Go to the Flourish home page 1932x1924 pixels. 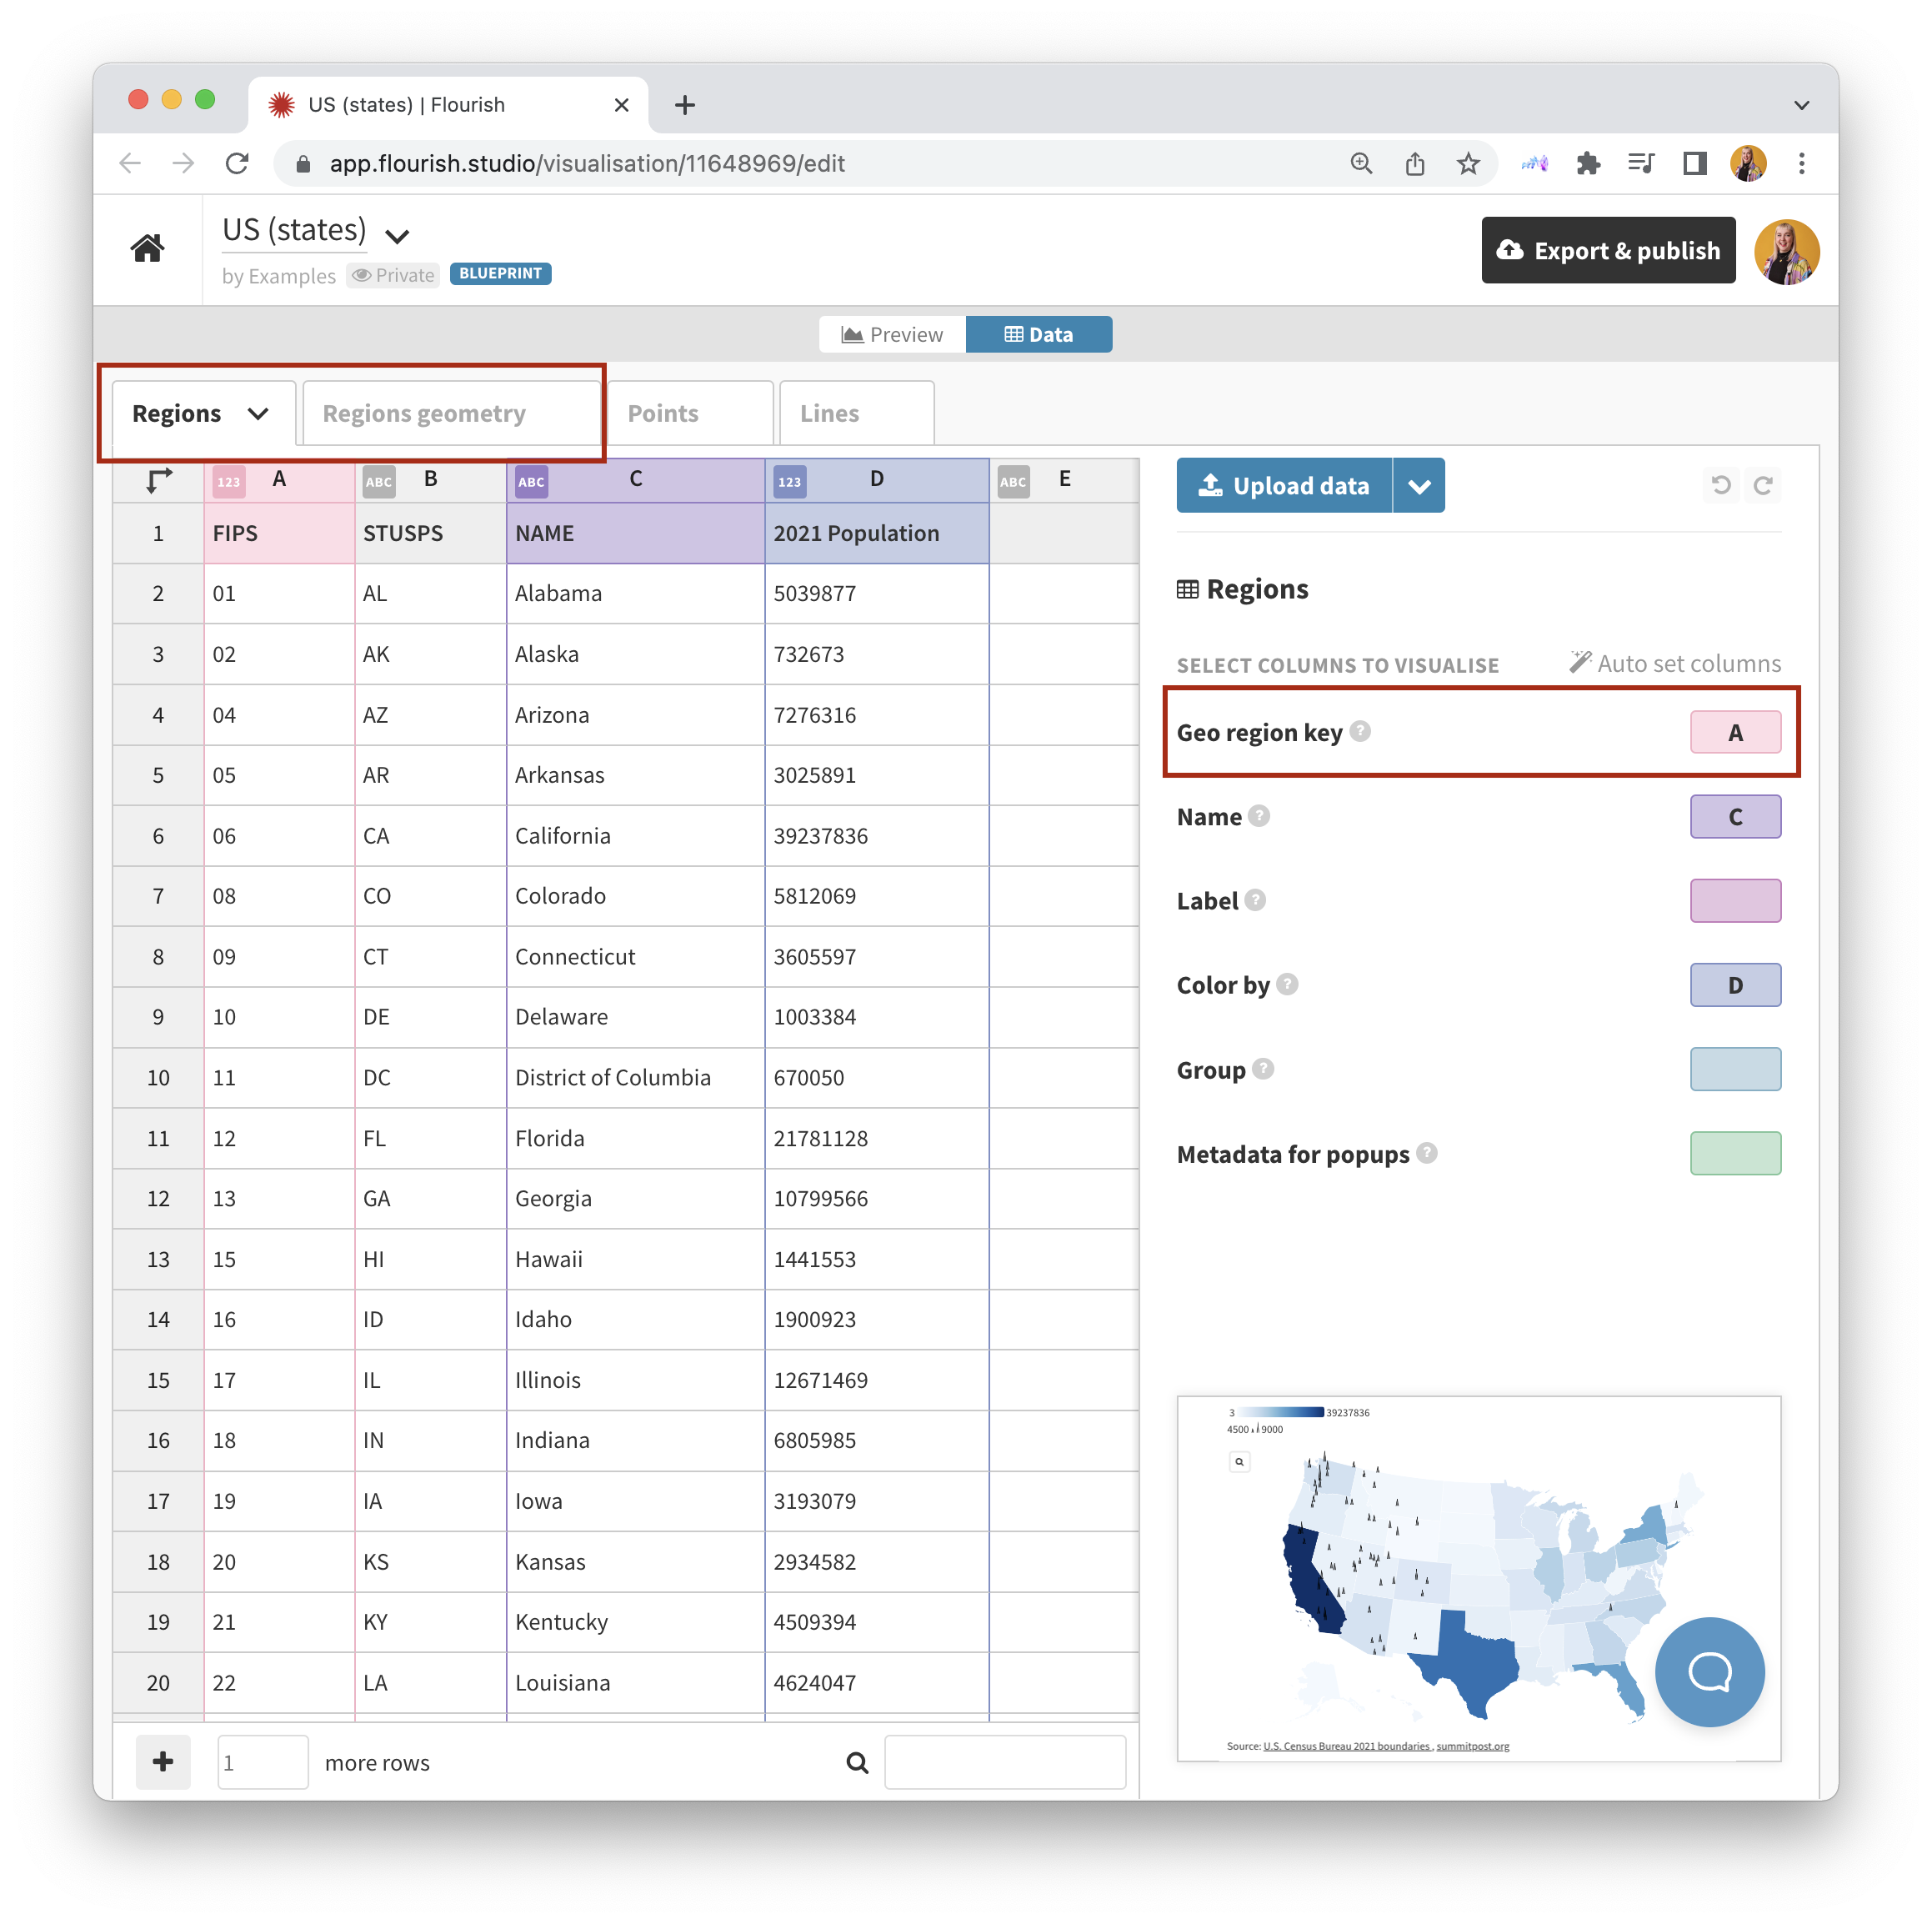click(x=147, y=249)
